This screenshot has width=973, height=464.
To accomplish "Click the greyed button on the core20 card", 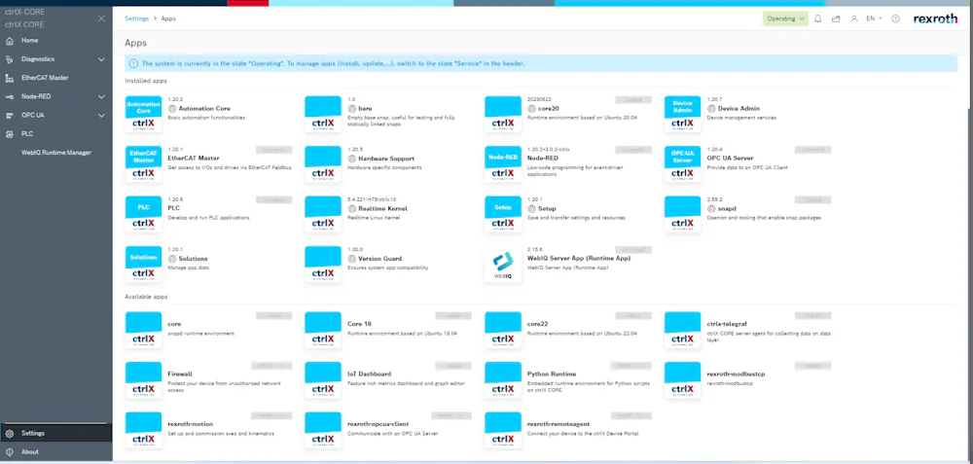I will 633,100.
